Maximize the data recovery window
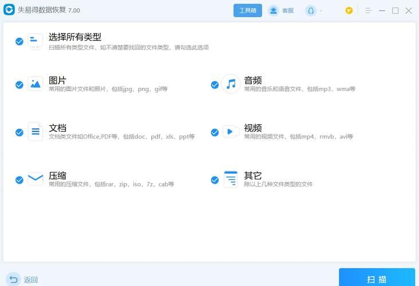 tap(395, 11)
